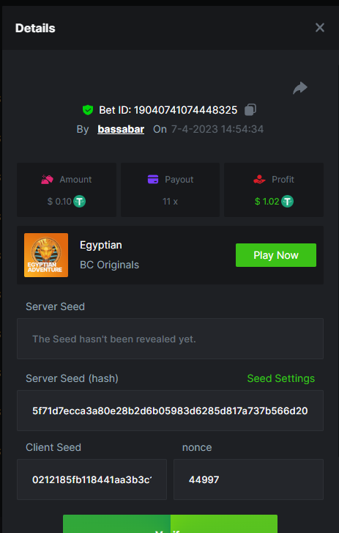Viewport: 339px width, 533px height.
Task: Copy the Bet ID with copy icon
Action: [250, 110]
